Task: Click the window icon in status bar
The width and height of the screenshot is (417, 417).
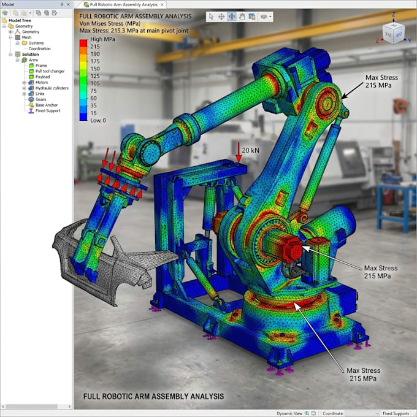Action: click(313, 413)
